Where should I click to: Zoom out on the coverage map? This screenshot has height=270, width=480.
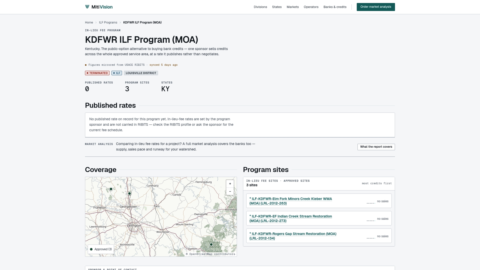click(x=230, y=191)
